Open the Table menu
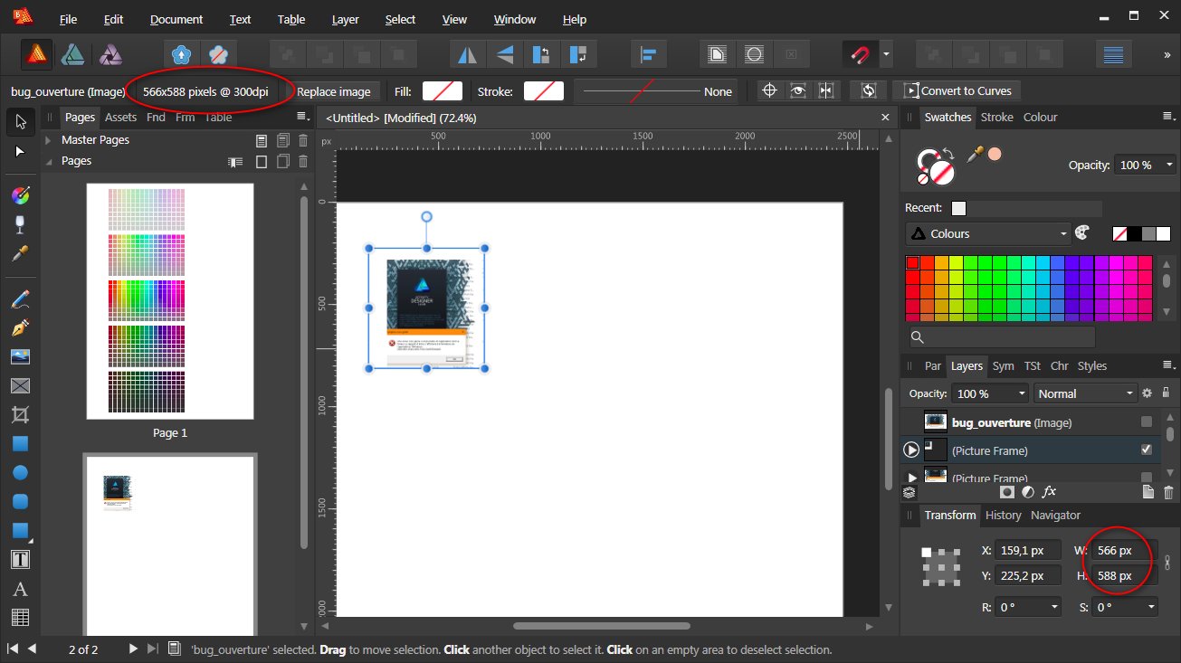This screenshot has width=1181, height=663. point(291,19)
